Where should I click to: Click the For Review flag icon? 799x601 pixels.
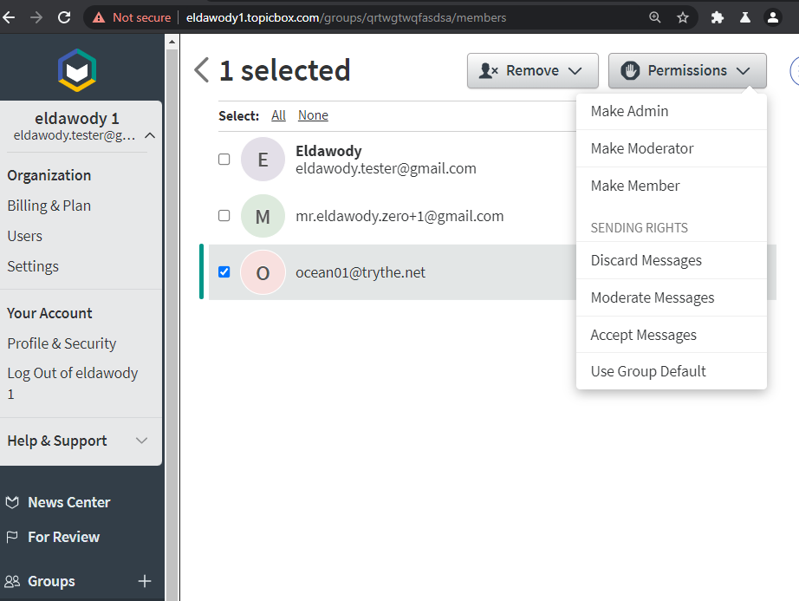[x=12, y=537]
